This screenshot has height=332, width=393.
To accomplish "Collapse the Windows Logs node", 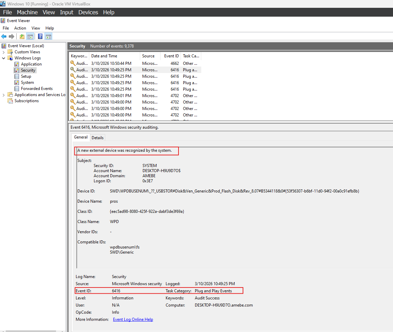I will pos(3,58).
